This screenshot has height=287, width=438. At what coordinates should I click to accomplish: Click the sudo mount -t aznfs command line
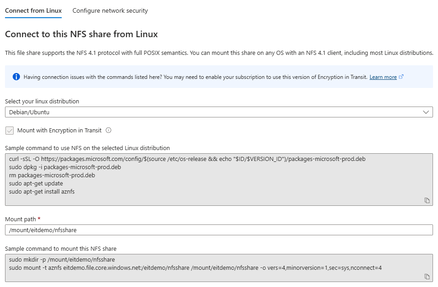(195, 268)
